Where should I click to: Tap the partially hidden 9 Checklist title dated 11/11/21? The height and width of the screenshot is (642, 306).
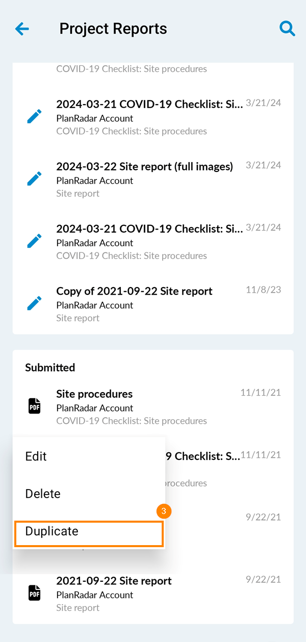pos(201,456)
